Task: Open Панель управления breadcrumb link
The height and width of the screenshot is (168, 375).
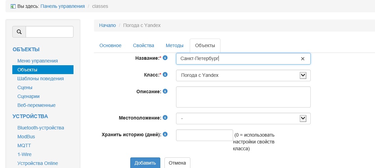Action: (63, 6)
